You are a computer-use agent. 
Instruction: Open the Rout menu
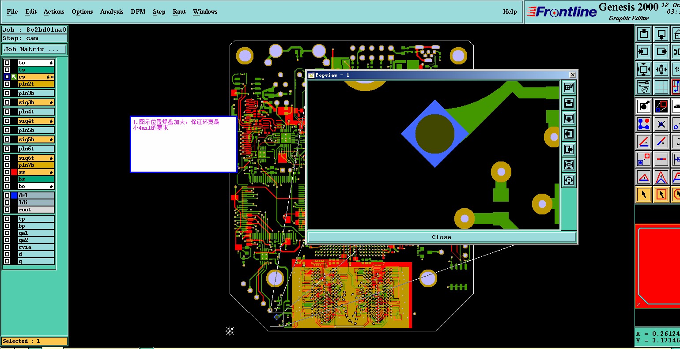point(179,11)
